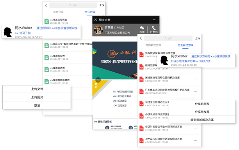Open PDF icon of first solutions row
Image resolution: width=239 pixels, height=150 pixels.
pos(141,54)
